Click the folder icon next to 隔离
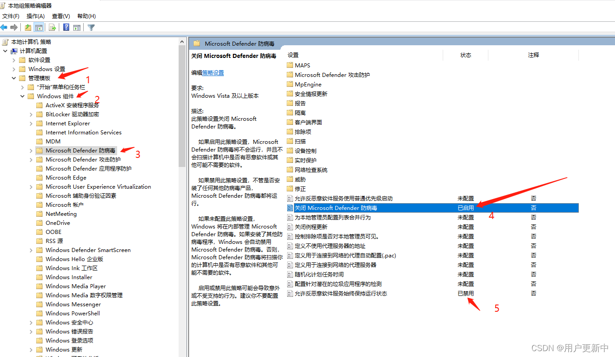 click(x=290, y=113)
